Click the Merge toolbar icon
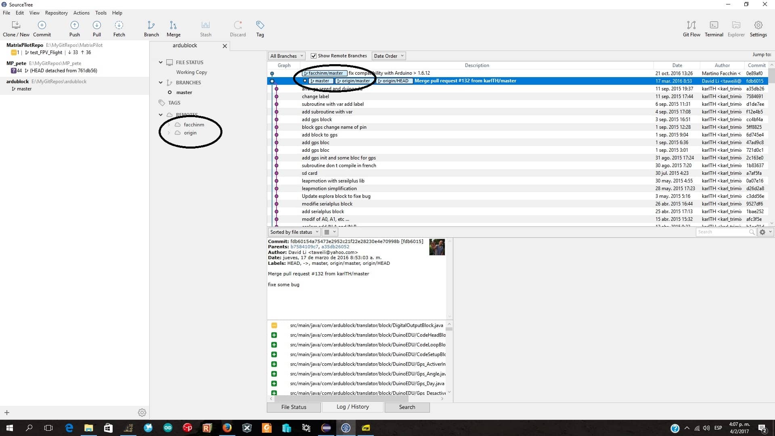Image resolution: width=775 pixels, height=436 pixels. coord(173,25)
